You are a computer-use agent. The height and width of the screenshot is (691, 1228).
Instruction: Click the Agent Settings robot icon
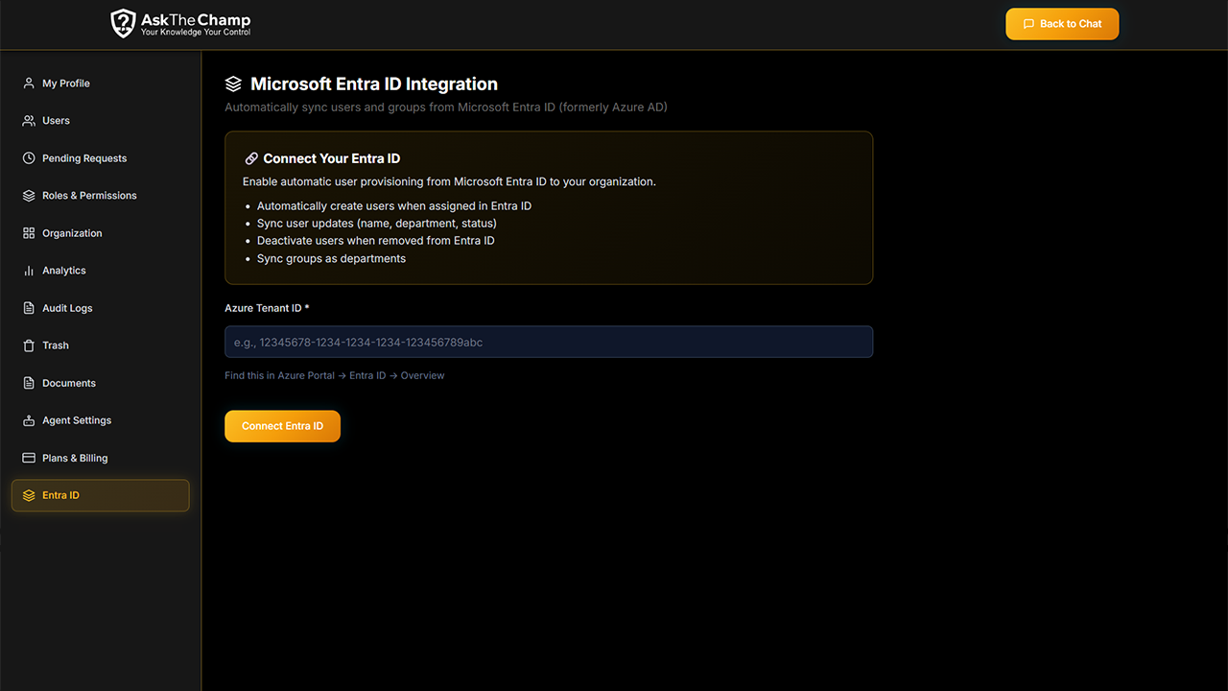click(x=29, y=420)
